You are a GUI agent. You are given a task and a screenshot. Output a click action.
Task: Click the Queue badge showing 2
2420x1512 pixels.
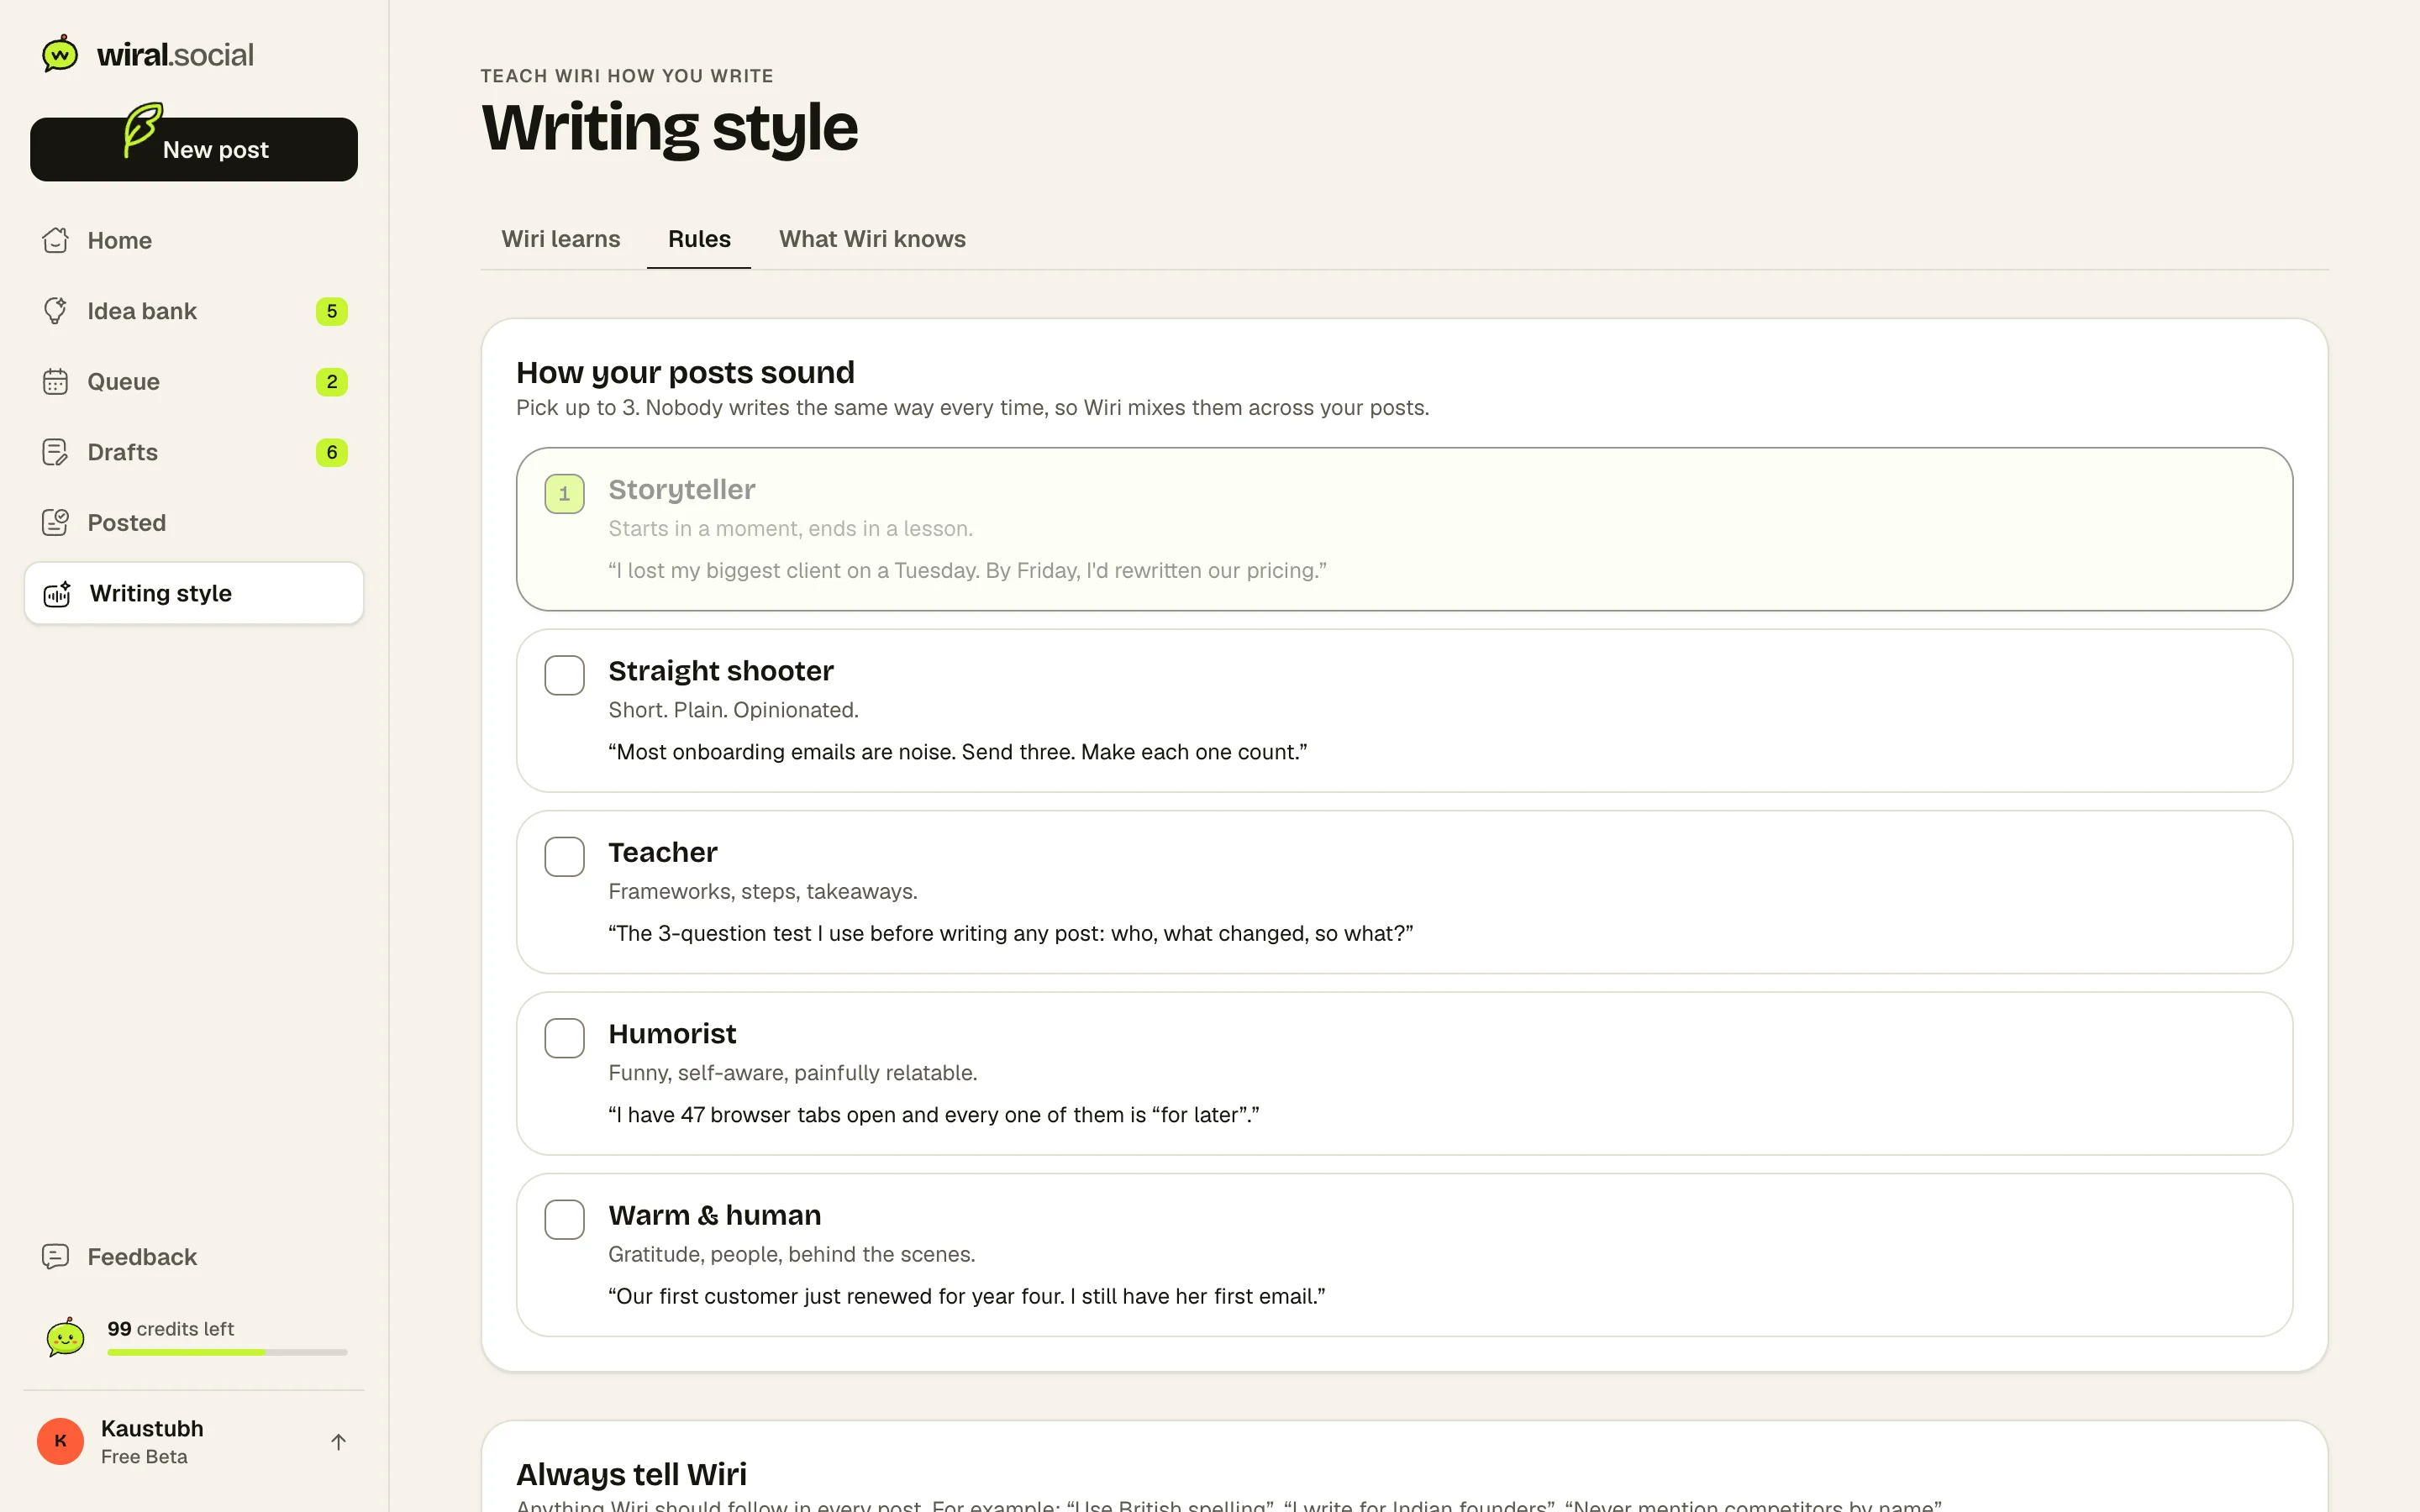332,382
